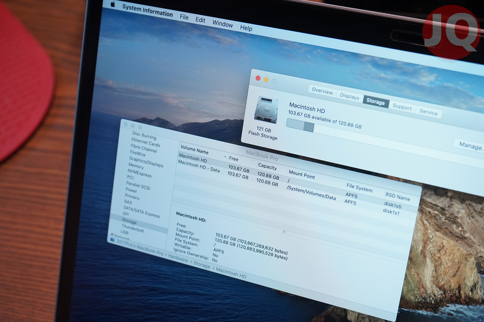The width and height of the screenshot is (484, 322).
Task: Collapse the Network section triangle in the sidebar
Action: [x=112, y=234]
